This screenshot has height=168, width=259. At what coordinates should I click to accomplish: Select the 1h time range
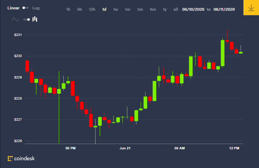68,9
